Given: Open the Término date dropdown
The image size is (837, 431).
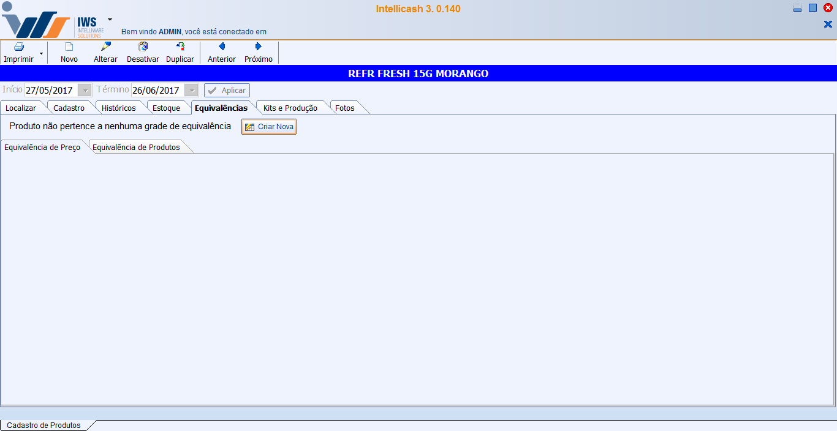Looking at the screenshot, I should [x=192, y=90].
